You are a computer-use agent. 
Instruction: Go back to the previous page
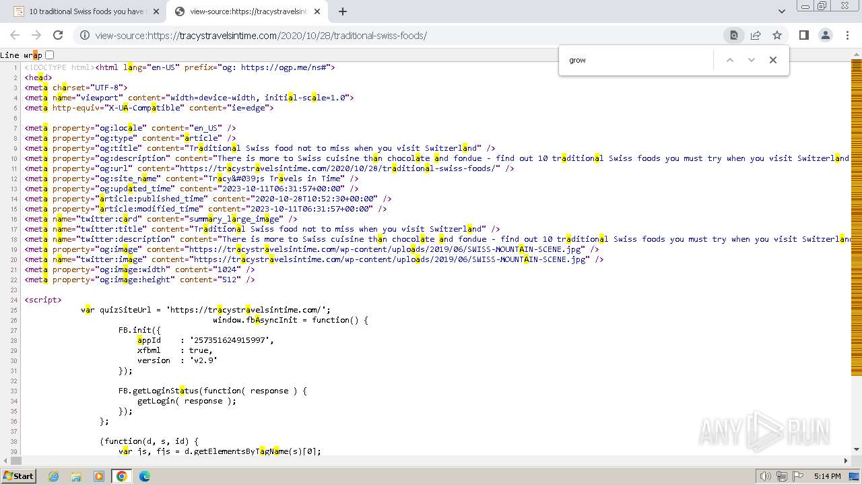(x=15, y=35)
